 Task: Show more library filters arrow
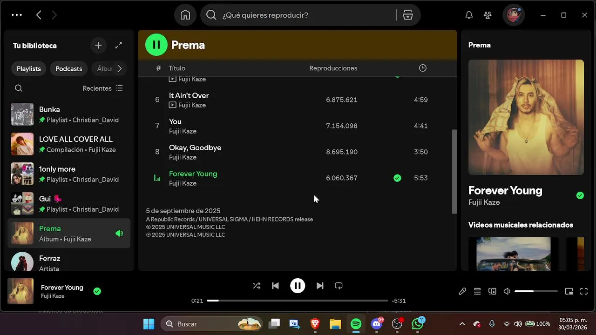click(x=119, y=68)
